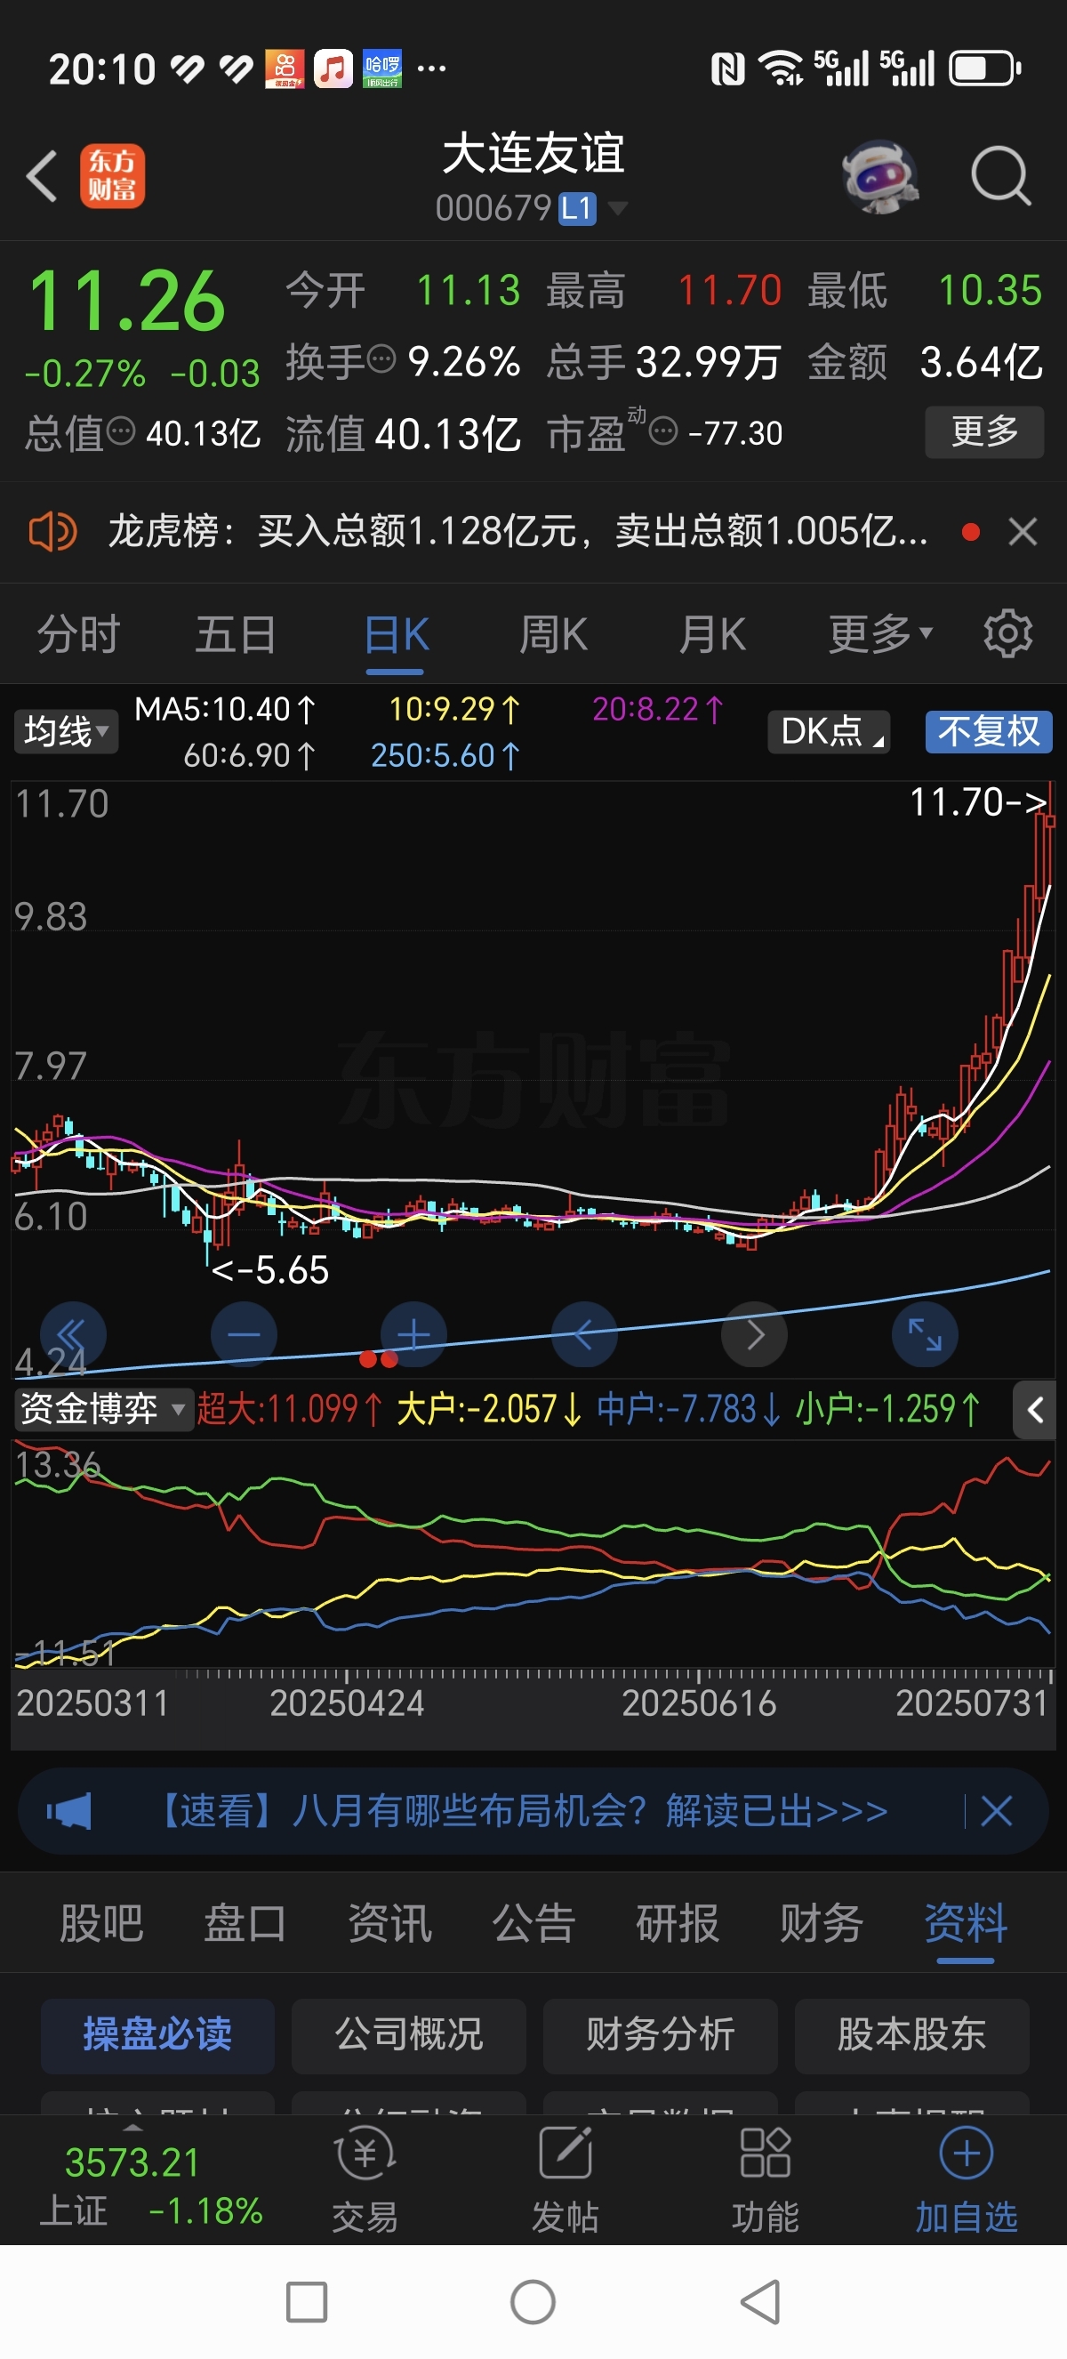
Task: Tap the 超大:11.099 fund flow value
Action: coord(290,1408)
